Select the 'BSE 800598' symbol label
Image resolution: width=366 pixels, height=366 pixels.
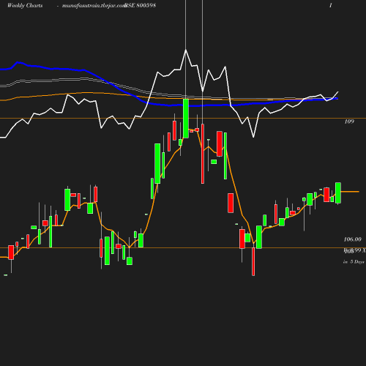point(141,5)
